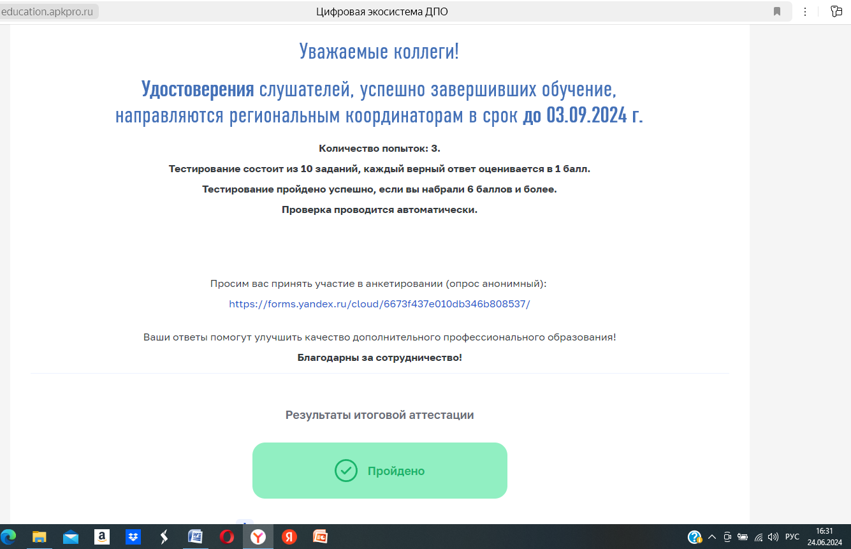Click the Просим вас принять участие line
Image resolution: width=851 pixels, height=549 pixels.
pos(379,284)
